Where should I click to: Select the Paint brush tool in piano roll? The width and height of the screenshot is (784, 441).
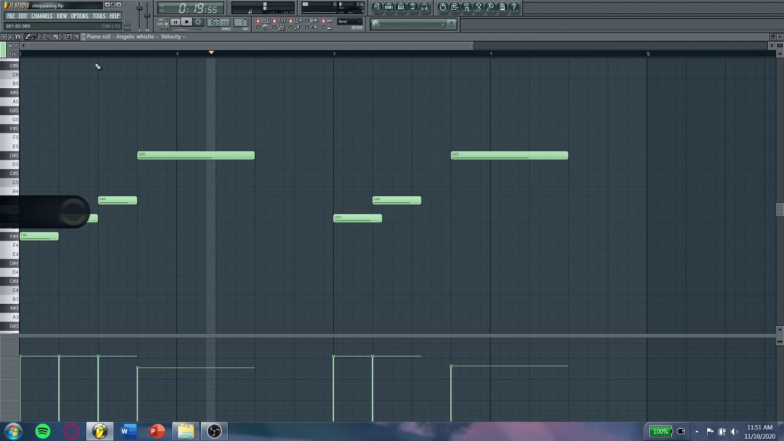point(34,37)
